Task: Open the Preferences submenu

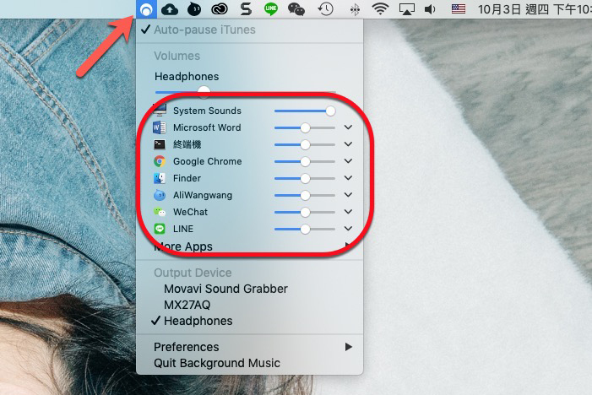Action: pyautogui.click(x=250, y=347)
